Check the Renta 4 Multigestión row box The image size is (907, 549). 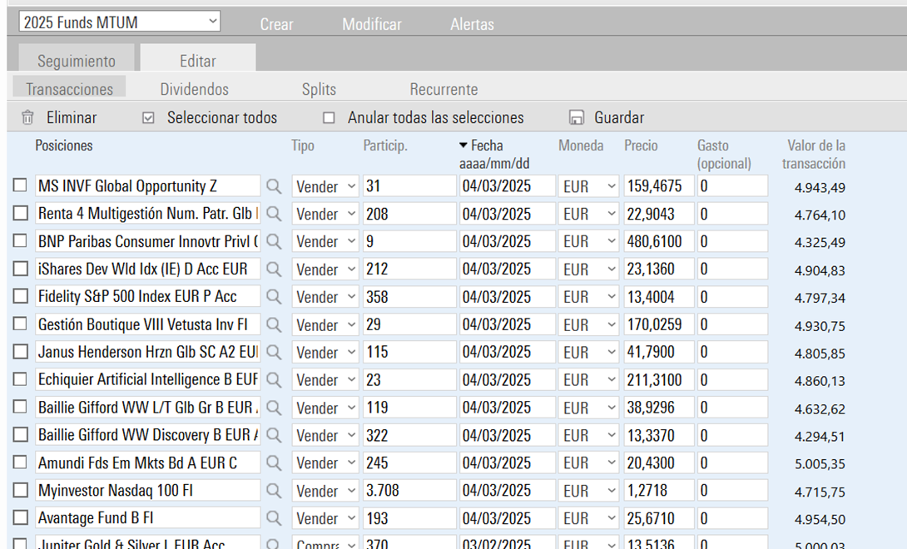(20, 213)
